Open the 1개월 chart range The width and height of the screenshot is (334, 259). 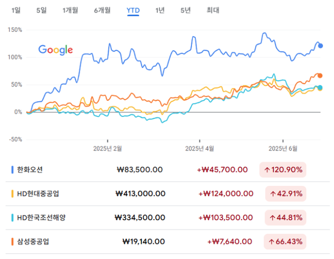(71, 10)
